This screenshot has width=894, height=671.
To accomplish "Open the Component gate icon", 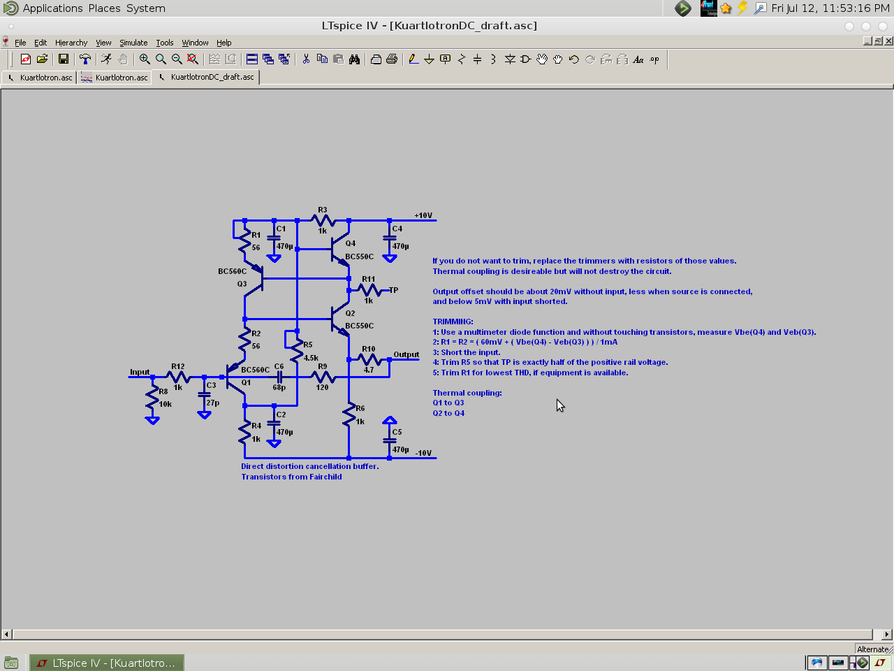I will [x=526, y=59].
